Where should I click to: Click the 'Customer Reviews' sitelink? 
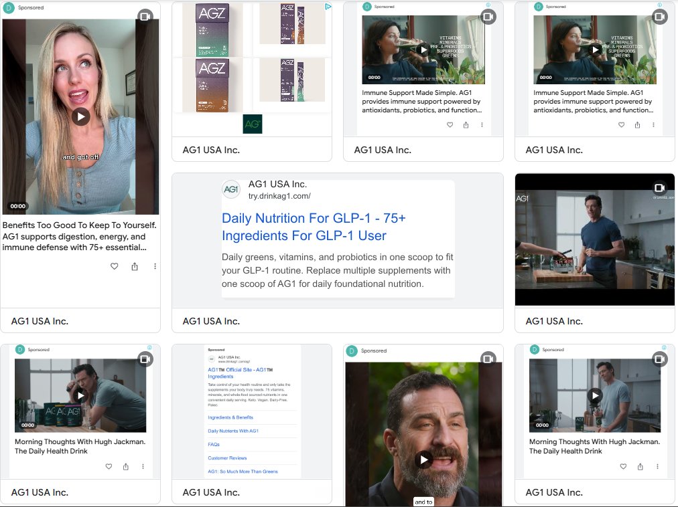pyautogui.click(x=227, y=458)
